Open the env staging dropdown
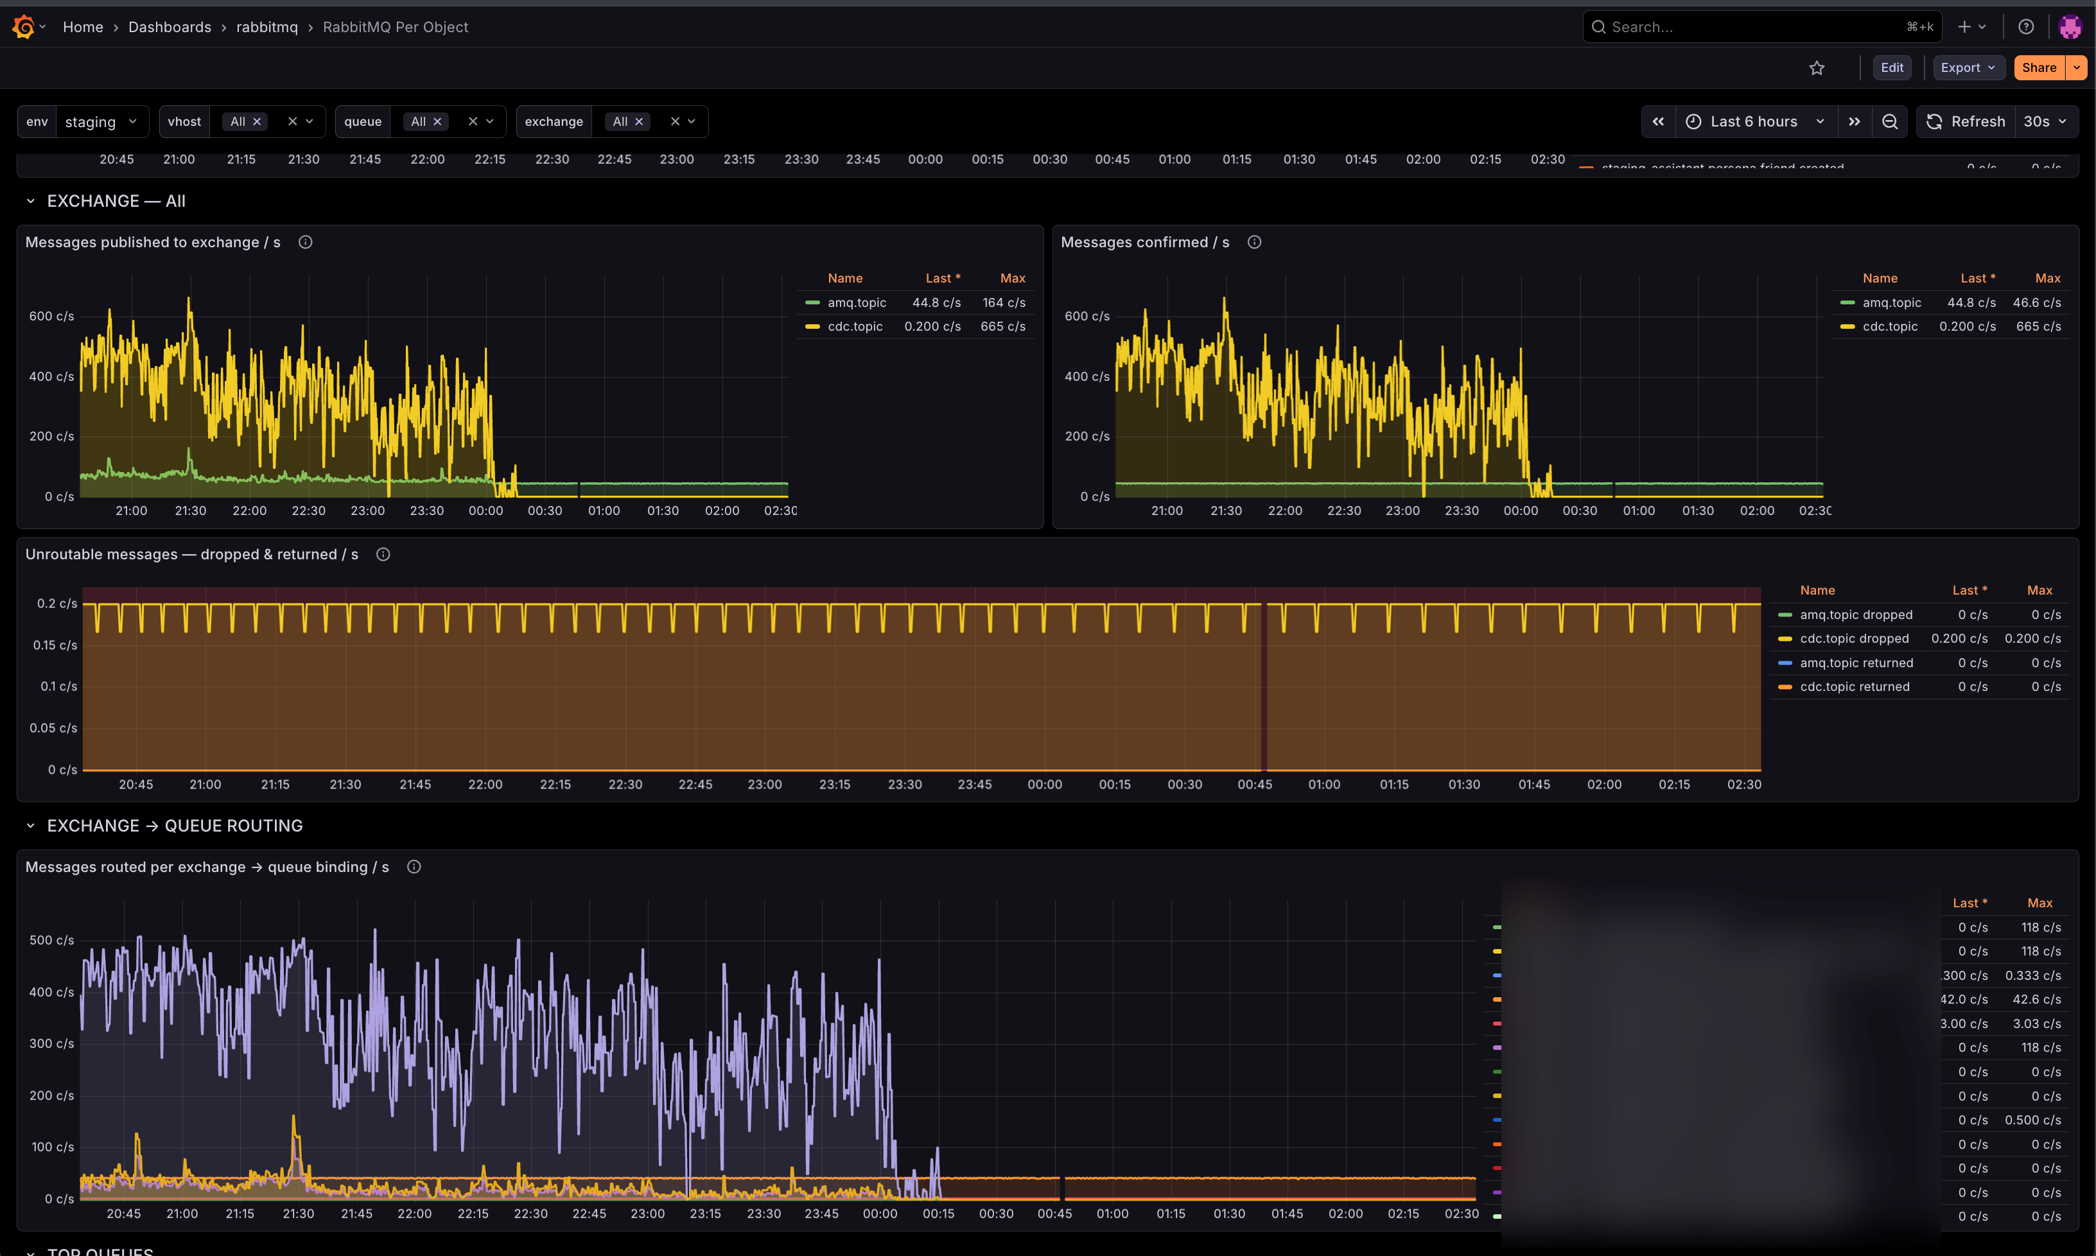Image resolution: width=2096 pixels, height=1256 pixels. click(102, 122)
